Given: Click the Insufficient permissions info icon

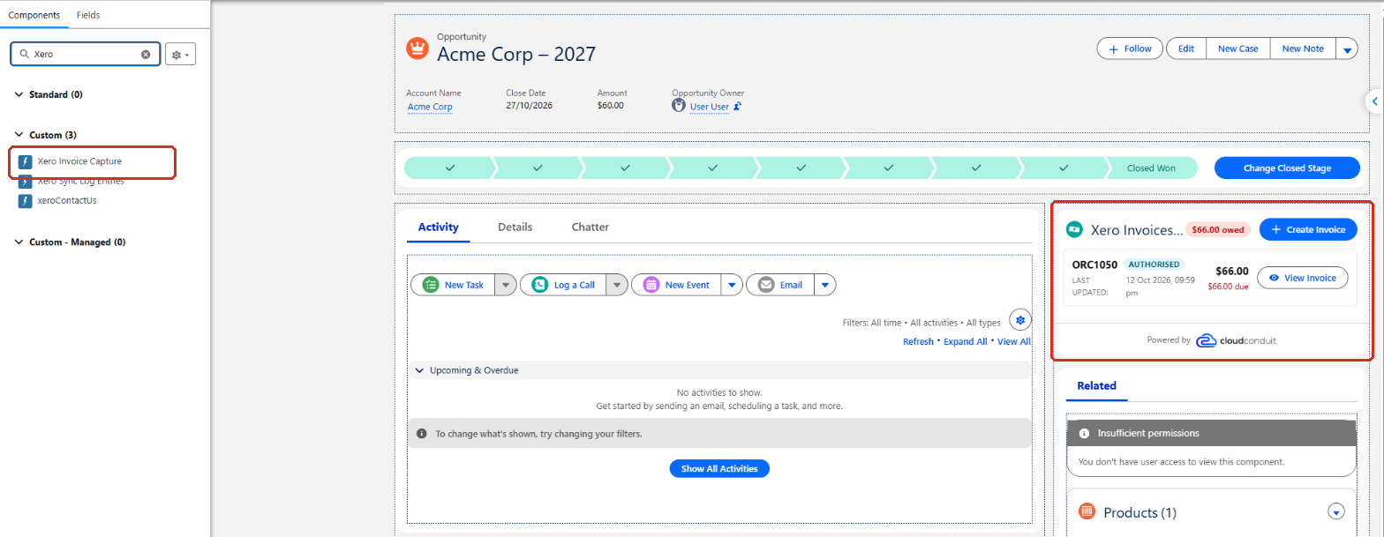Looking at the screenshot, I should pos(1083,434).
